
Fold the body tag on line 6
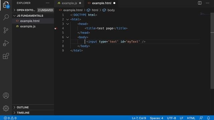68,37
